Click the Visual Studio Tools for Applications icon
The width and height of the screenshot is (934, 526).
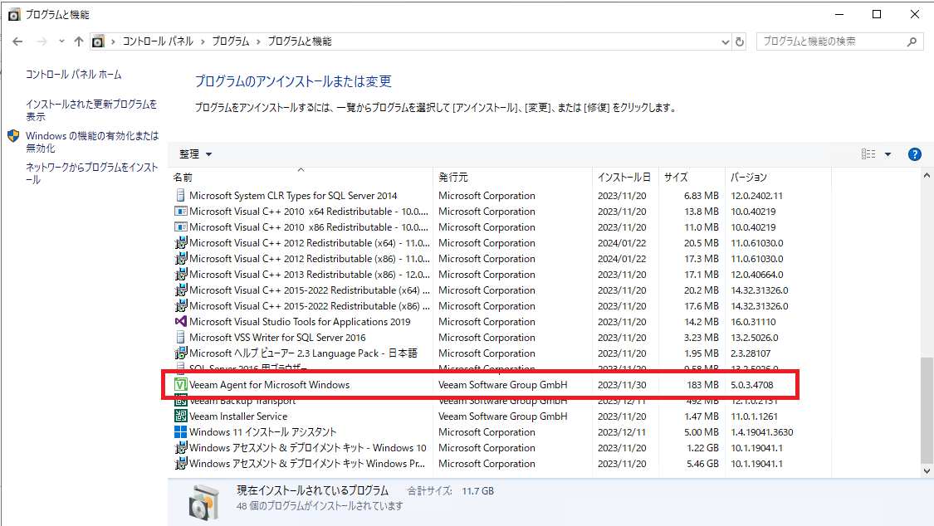coord(181,322)
